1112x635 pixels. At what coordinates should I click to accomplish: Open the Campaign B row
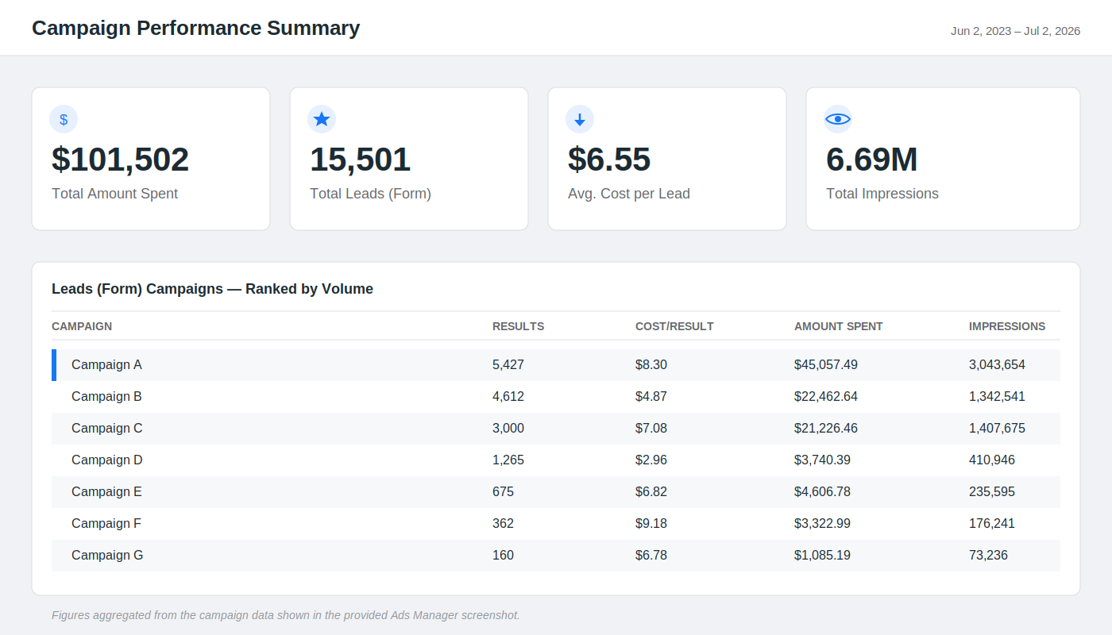(x=556, y=397)
